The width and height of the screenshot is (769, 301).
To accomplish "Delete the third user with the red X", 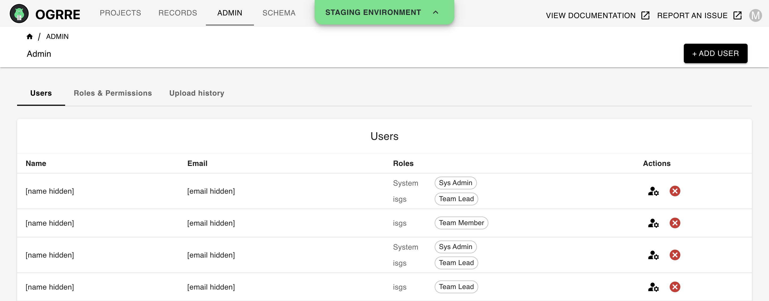I will pyautogui.click(x=675, y=255).
